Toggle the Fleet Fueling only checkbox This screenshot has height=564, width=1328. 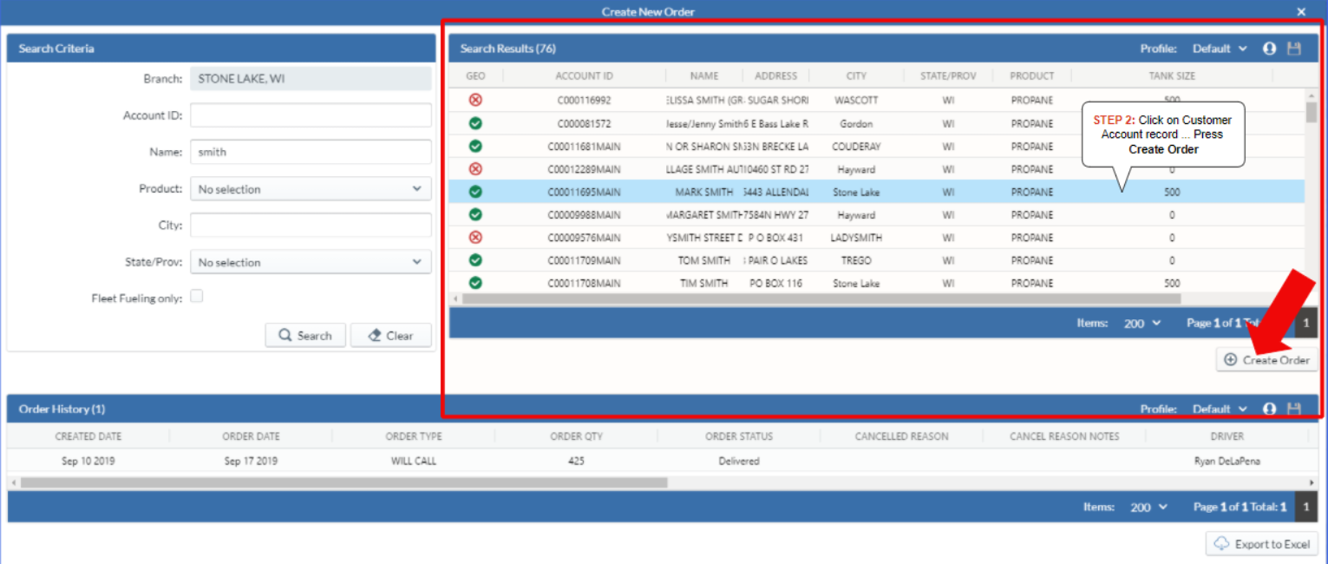point(197,297)
